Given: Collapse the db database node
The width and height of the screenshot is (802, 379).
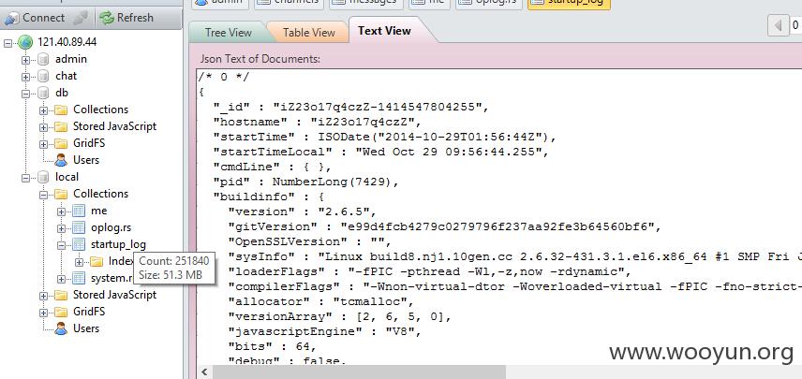Looking at the screenshot, I should pos(25,94).
